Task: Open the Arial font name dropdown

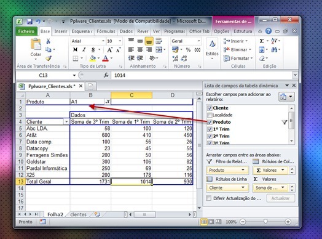Action: point(103,41)
